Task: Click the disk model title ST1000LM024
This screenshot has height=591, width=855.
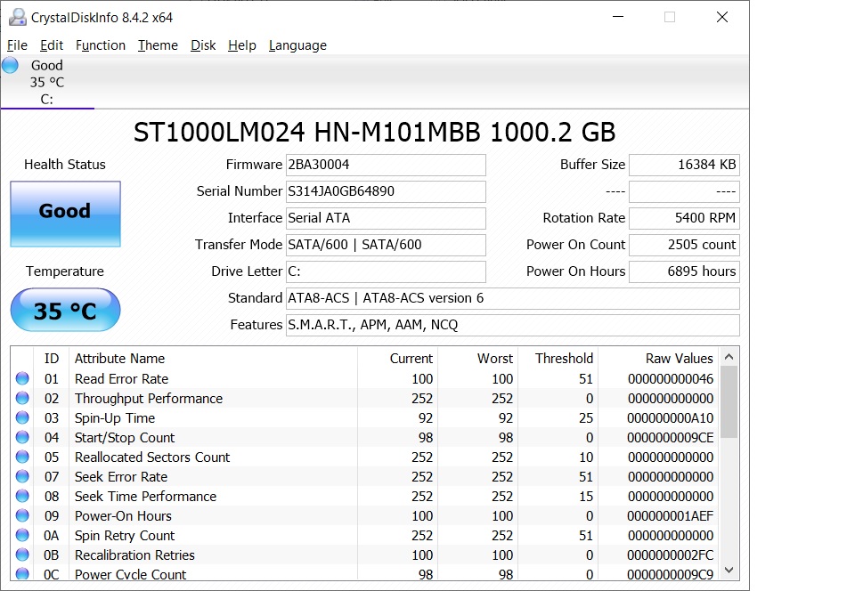Action: (375, 133)
